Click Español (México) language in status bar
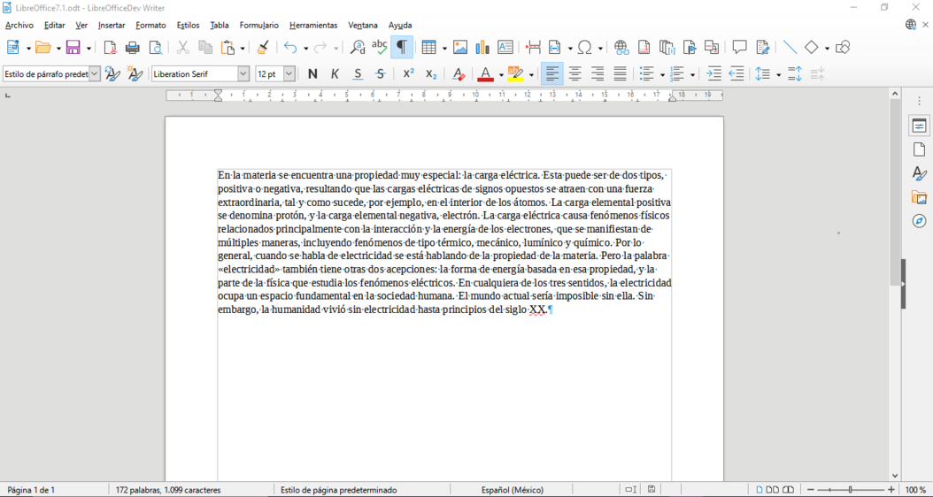This screenshot has width=933, height=497. tap(513, 491)
